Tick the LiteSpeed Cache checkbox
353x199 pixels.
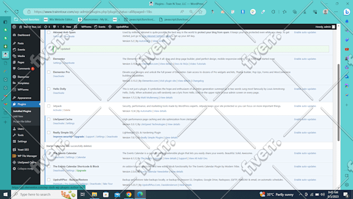[49, 119]
